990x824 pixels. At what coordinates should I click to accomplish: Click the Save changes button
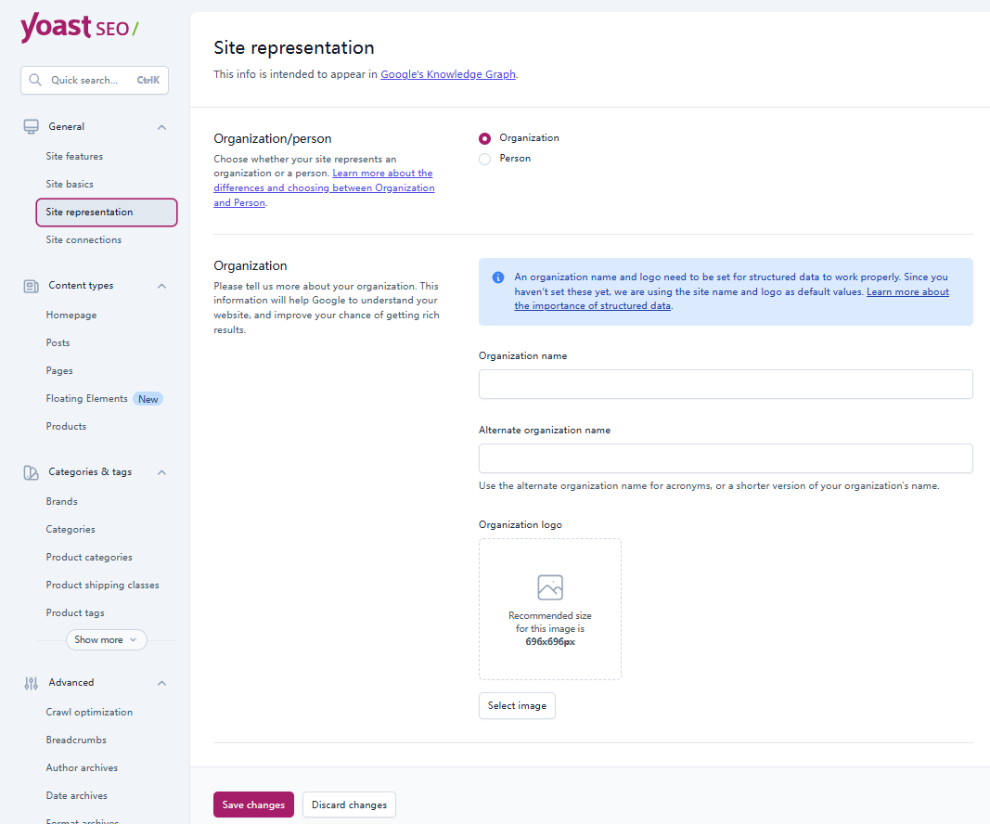click(x=253, y=805)
